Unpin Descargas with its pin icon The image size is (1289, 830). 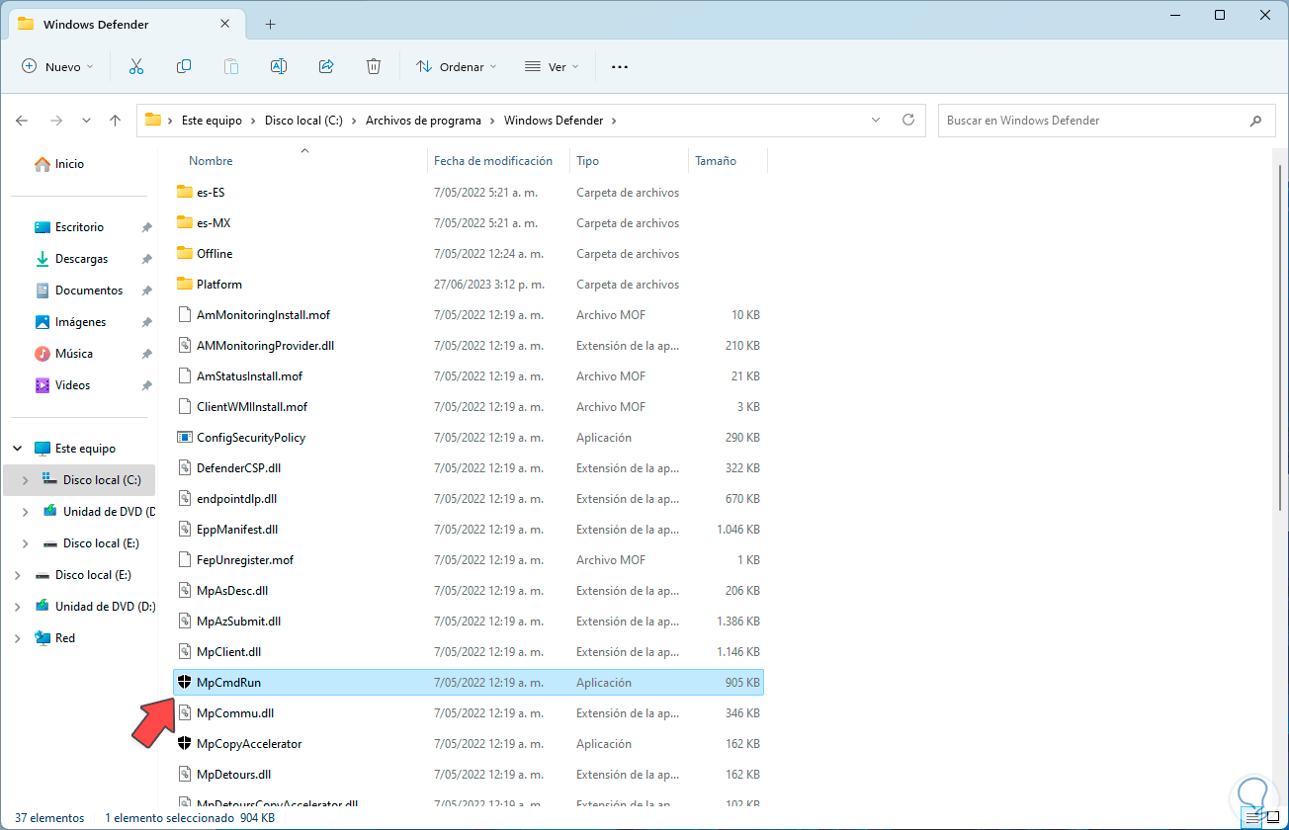coord(146,259)
